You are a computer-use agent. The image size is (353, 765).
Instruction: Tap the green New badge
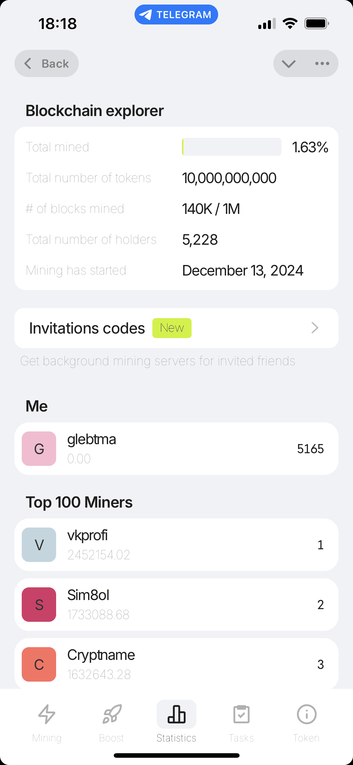click(x=172, y=328)
